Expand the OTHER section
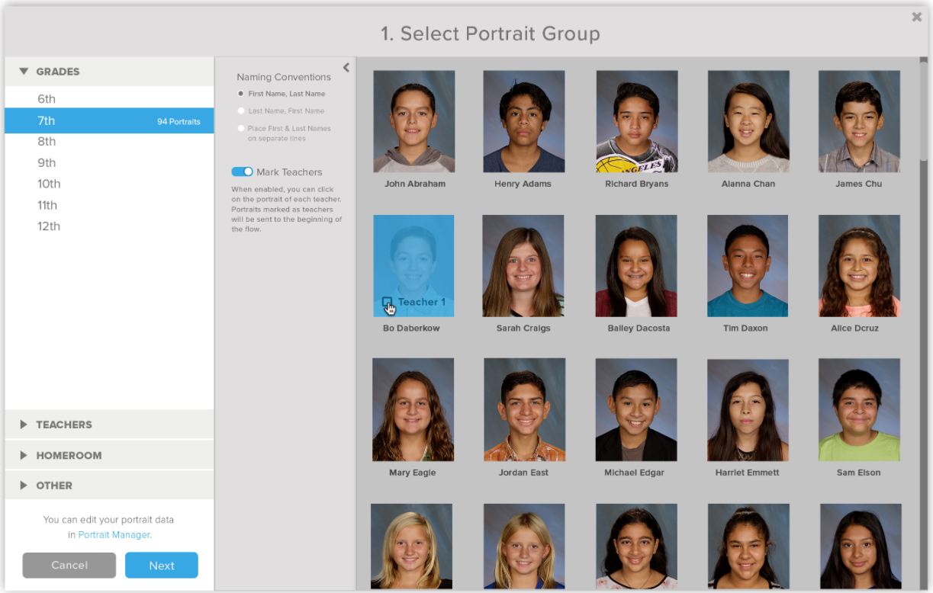This screenshot has height=593, width=933. click(109, 485)
